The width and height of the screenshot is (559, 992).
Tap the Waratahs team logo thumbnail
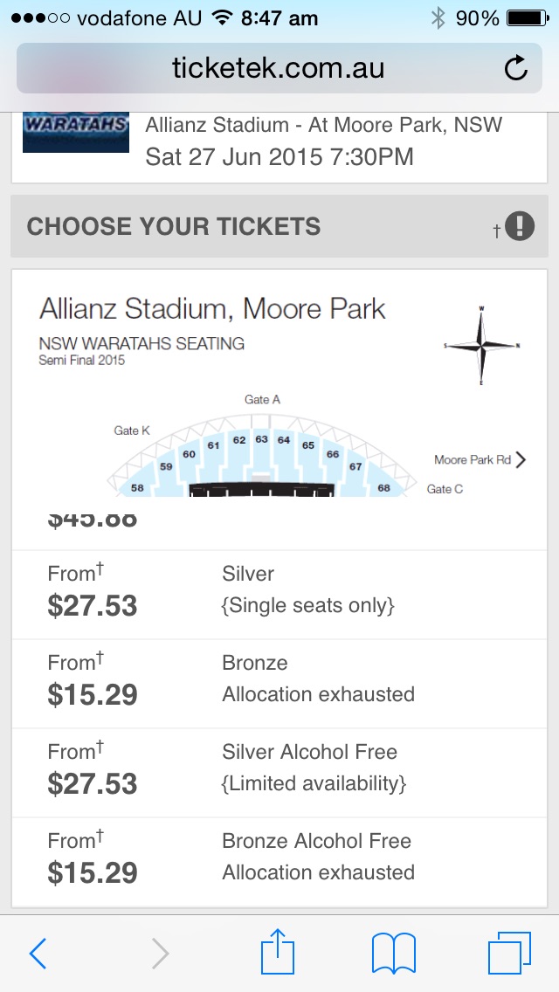(76, 132)
